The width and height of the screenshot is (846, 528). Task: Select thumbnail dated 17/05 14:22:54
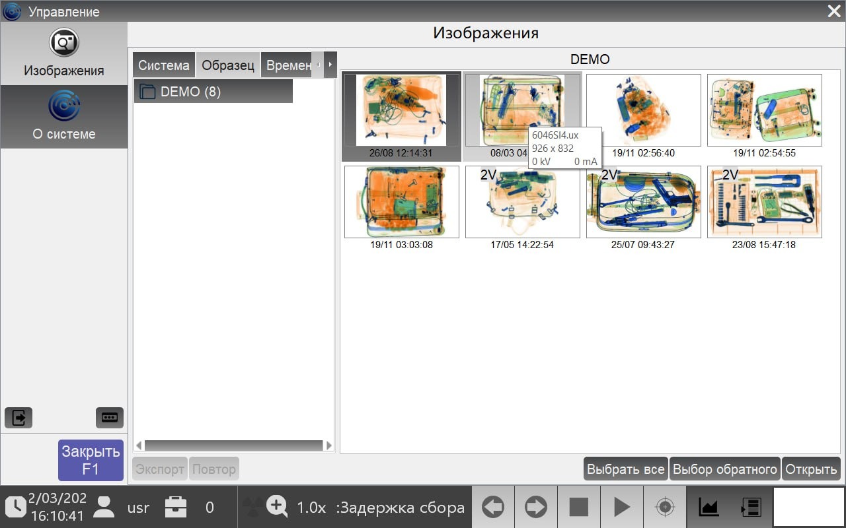pyautogui.click(x=522, y=208)
